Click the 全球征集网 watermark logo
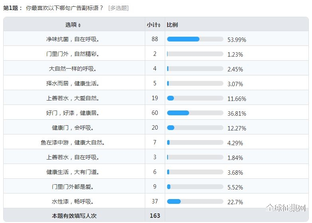Screen dimensions: 312x223 286,208
